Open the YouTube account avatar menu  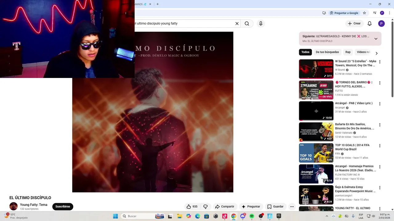[x=381, y=24]
